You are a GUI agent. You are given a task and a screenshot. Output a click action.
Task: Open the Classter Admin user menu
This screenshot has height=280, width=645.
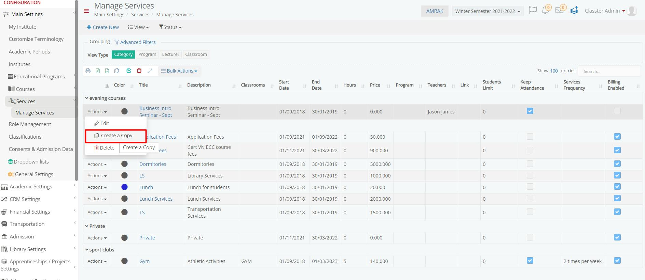click(605, 11)
